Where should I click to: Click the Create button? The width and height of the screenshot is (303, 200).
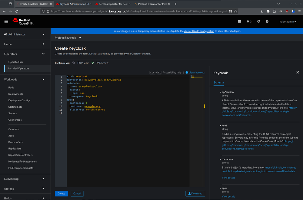click(61, 193)
